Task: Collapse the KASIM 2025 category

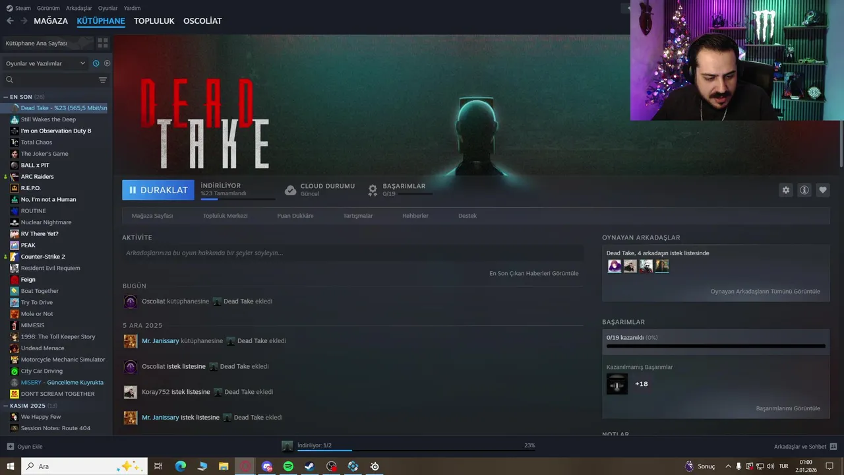Action: click(6, 406)
